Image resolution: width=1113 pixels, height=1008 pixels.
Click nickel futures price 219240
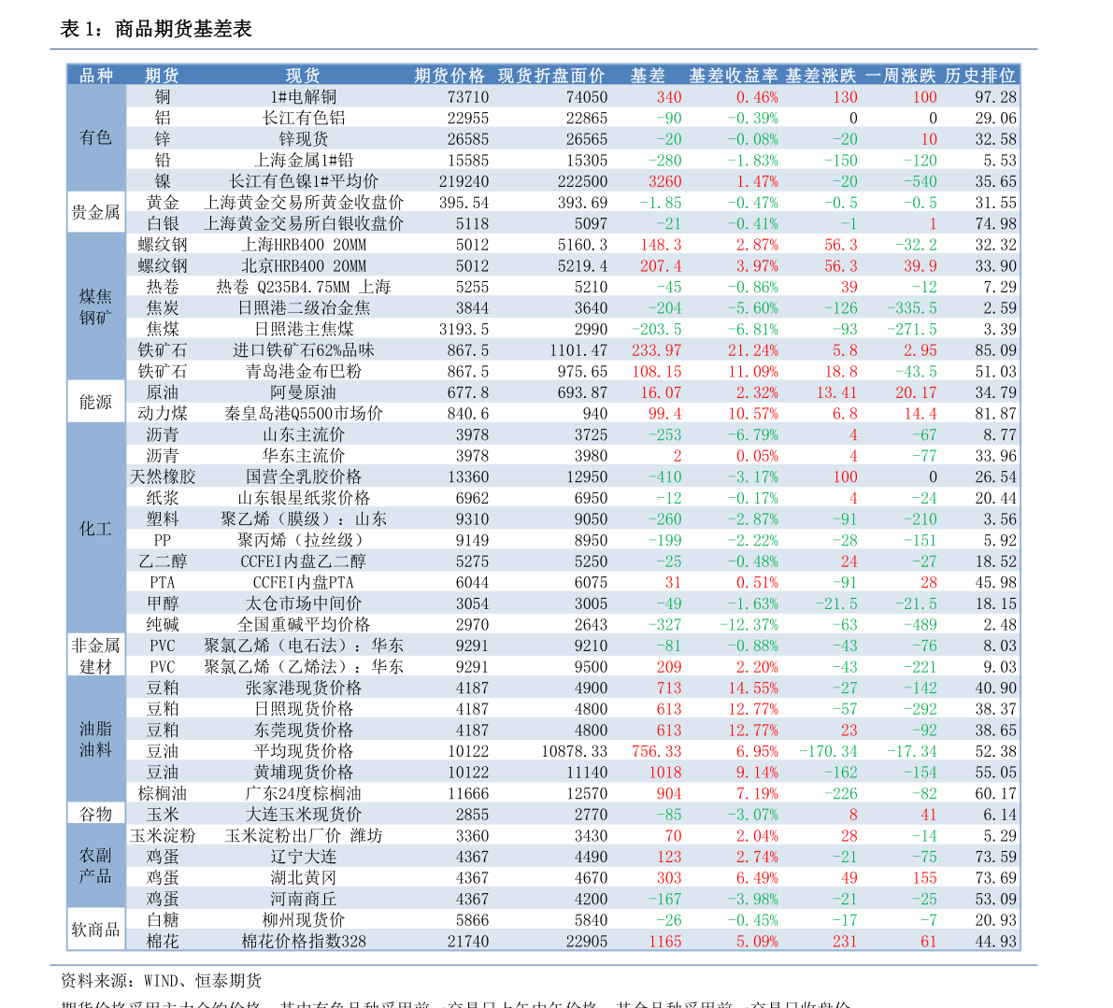464,181
